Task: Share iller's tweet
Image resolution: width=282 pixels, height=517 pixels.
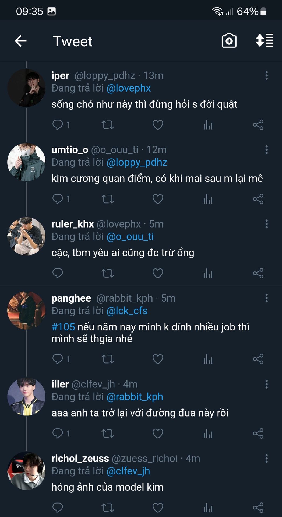Action: (258, 434)
